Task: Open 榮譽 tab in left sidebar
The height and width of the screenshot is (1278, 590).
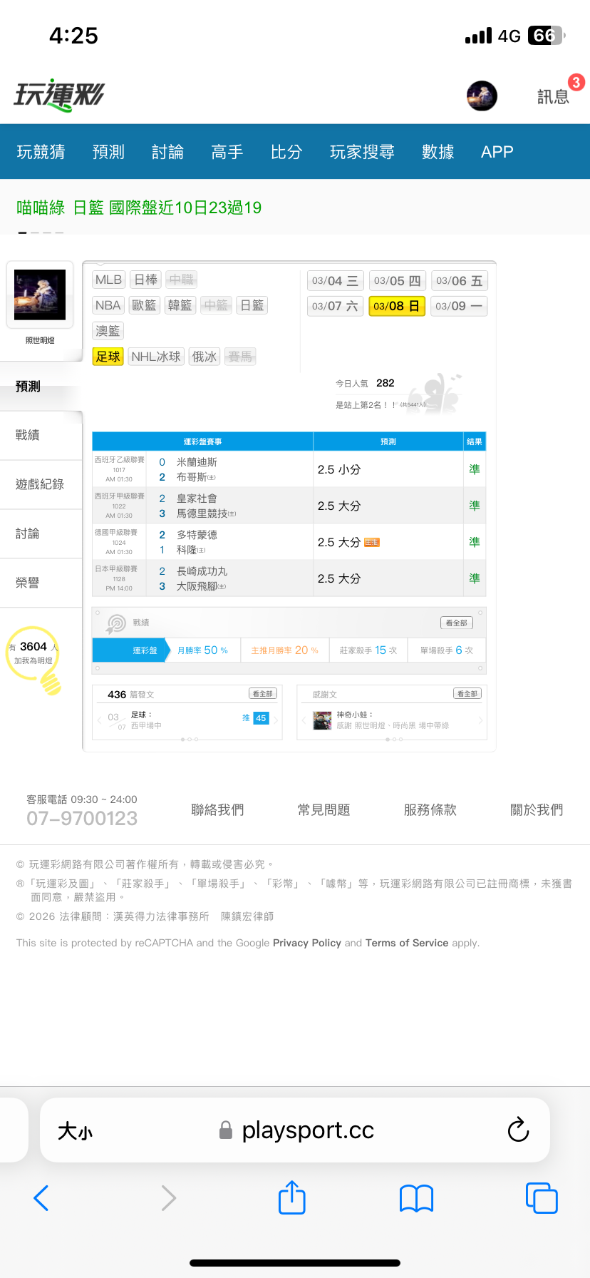Action: coord(41,583)
